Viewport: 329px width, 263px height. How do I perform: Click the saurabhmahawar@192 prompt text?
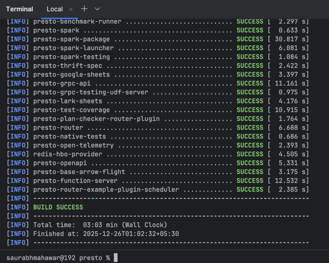click(x=41, y=258)
